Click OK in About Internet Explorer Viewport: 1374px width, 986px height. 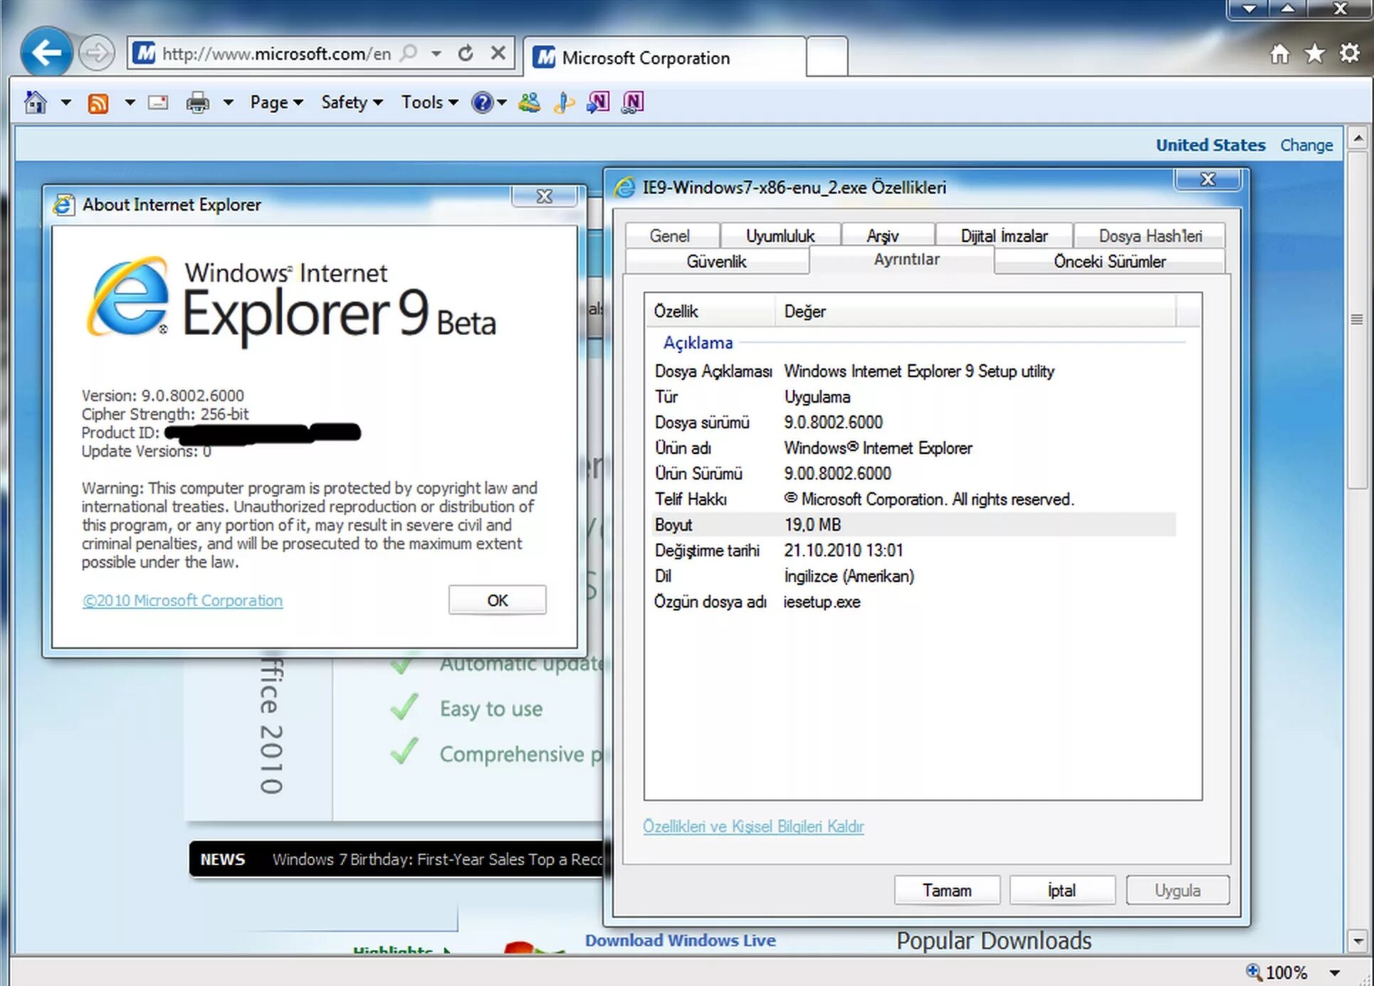[497, 600]
